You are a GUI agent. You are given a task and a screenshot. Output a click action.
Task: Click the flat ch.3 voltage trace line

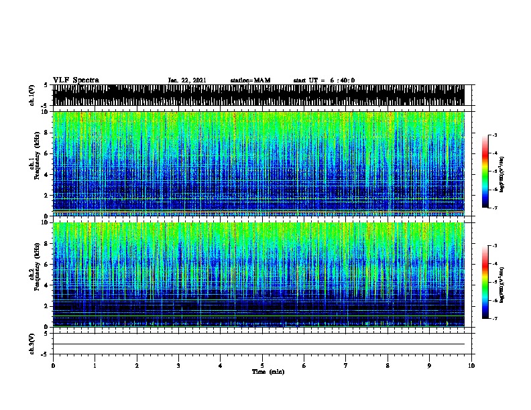[x=259, y=344]
